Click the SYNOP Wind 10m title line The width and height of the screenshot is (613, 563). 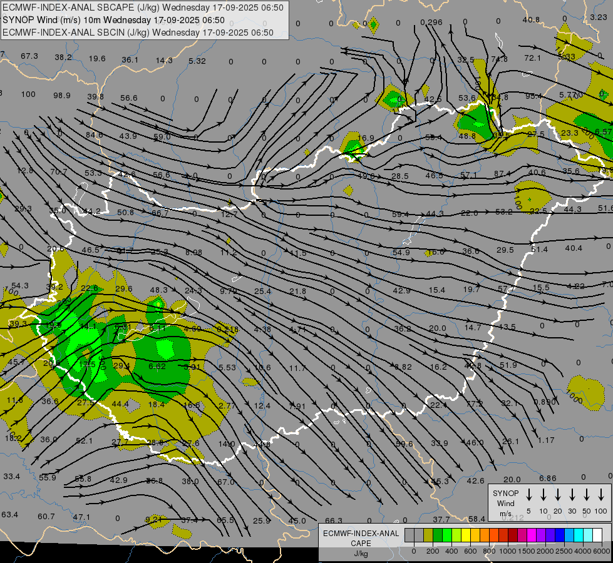[113, 20]
